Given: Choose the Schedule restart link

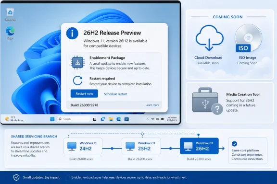Looking at the screenshot, I should point(115,94).
